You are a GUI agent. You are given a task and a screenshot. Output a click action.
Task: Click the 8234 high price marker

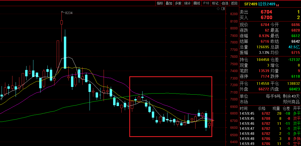pyautogui.click(x=69, y=13)
